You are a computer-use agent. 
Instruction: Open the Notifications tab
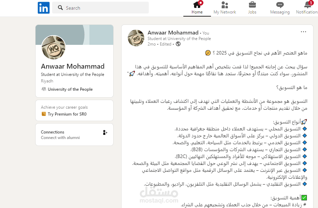307,8
